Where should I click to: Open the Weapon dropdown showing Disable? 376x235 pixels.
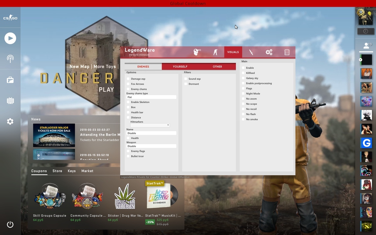(151, 146)
